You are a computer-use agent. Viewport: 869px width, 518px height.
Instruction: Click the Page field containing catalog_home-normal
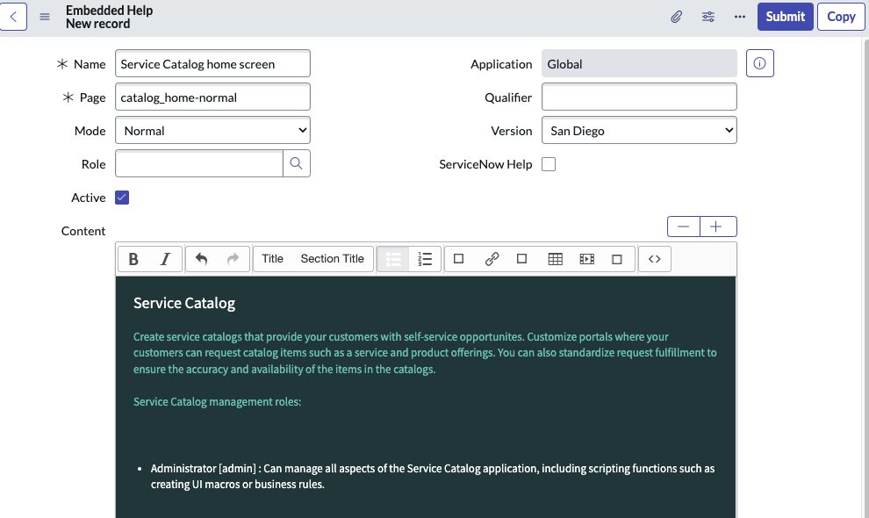click(212, 97)
